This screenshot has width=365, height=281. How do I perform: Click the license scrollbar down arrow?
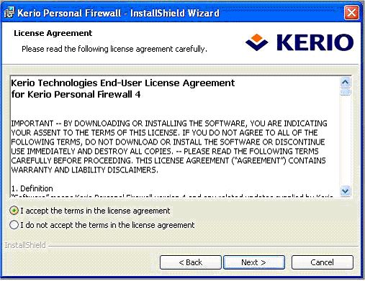point(346,191)
